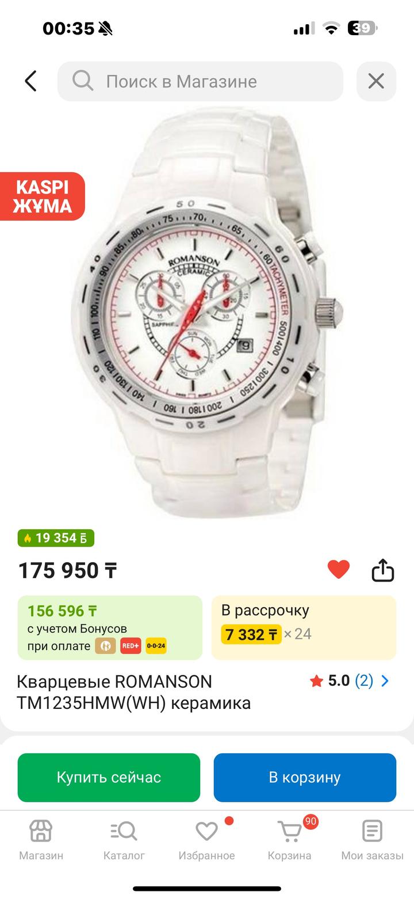Image resolution: width=414 pixels, height=899 pixels.
Task: Open the Корзина cart tab
Action: (290, 840)
